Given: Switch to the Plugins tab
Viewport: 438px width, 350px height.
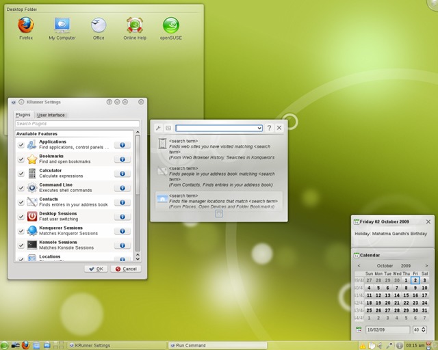Looking at the screenshot, I should coord(23,115).
